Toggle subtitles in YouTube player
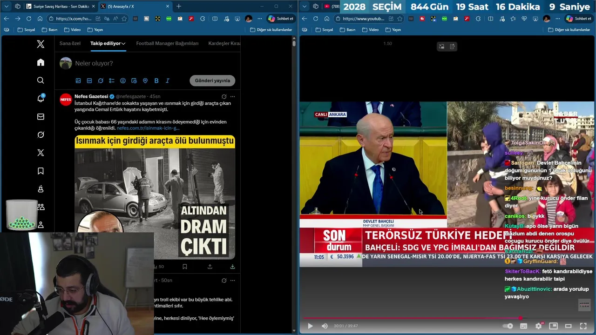Viewport: 596px width, 335px height. coord(523,326)
